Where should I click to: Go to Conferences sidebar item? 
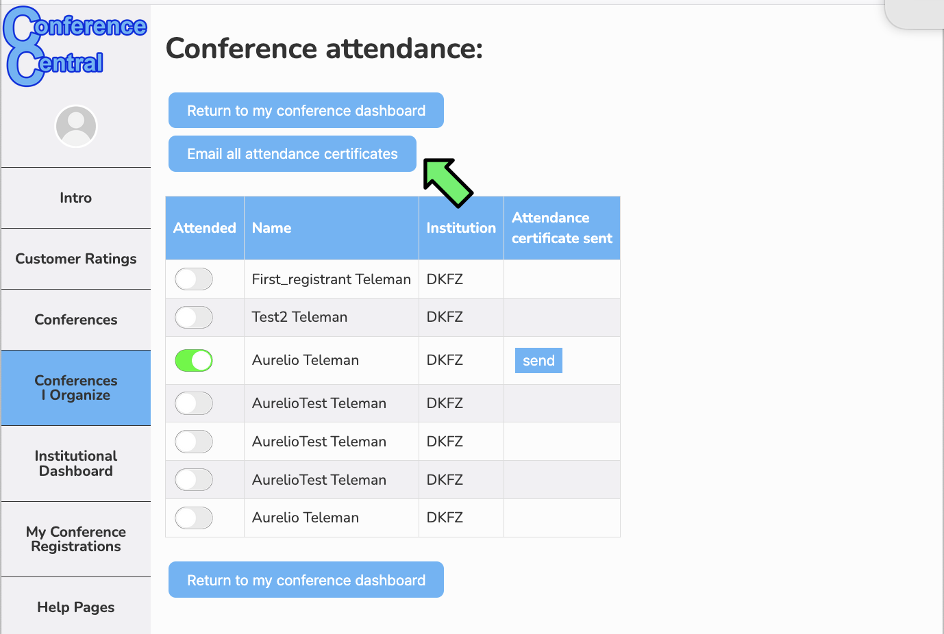click(x=76, y=320)
